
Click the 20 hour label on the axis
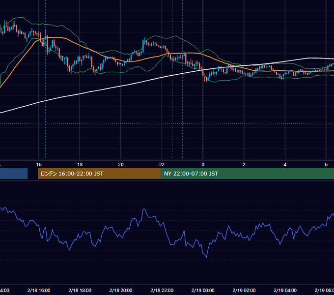[121, 165]
